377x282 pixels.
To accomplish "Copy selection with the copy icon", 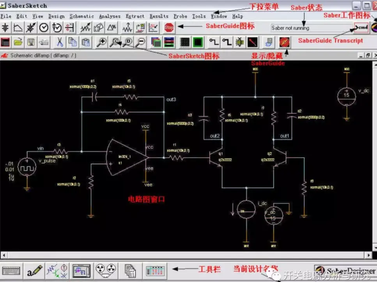I will pyautogui.click(x=73, y=42).
